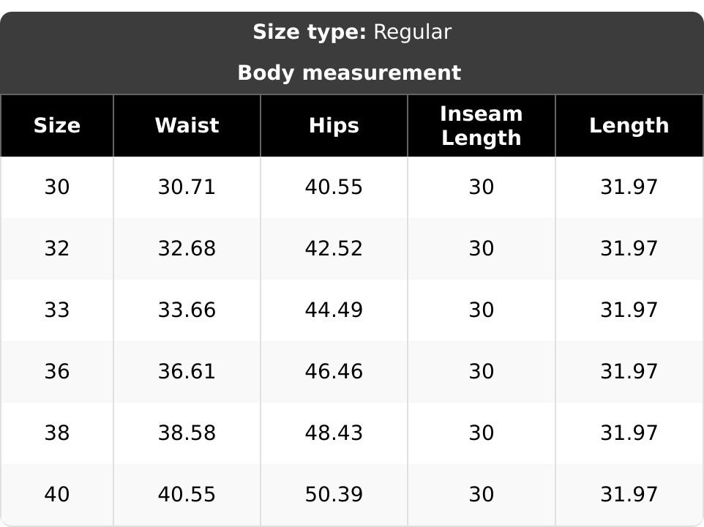
Task: Click waist value 33.66
Action: tap(187, 310)
